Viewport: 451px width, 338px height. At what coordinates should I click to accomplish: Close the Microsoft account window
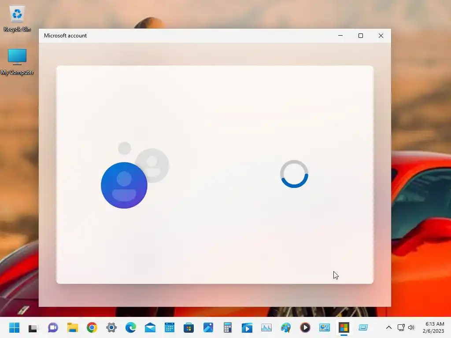tap(381, 36)
